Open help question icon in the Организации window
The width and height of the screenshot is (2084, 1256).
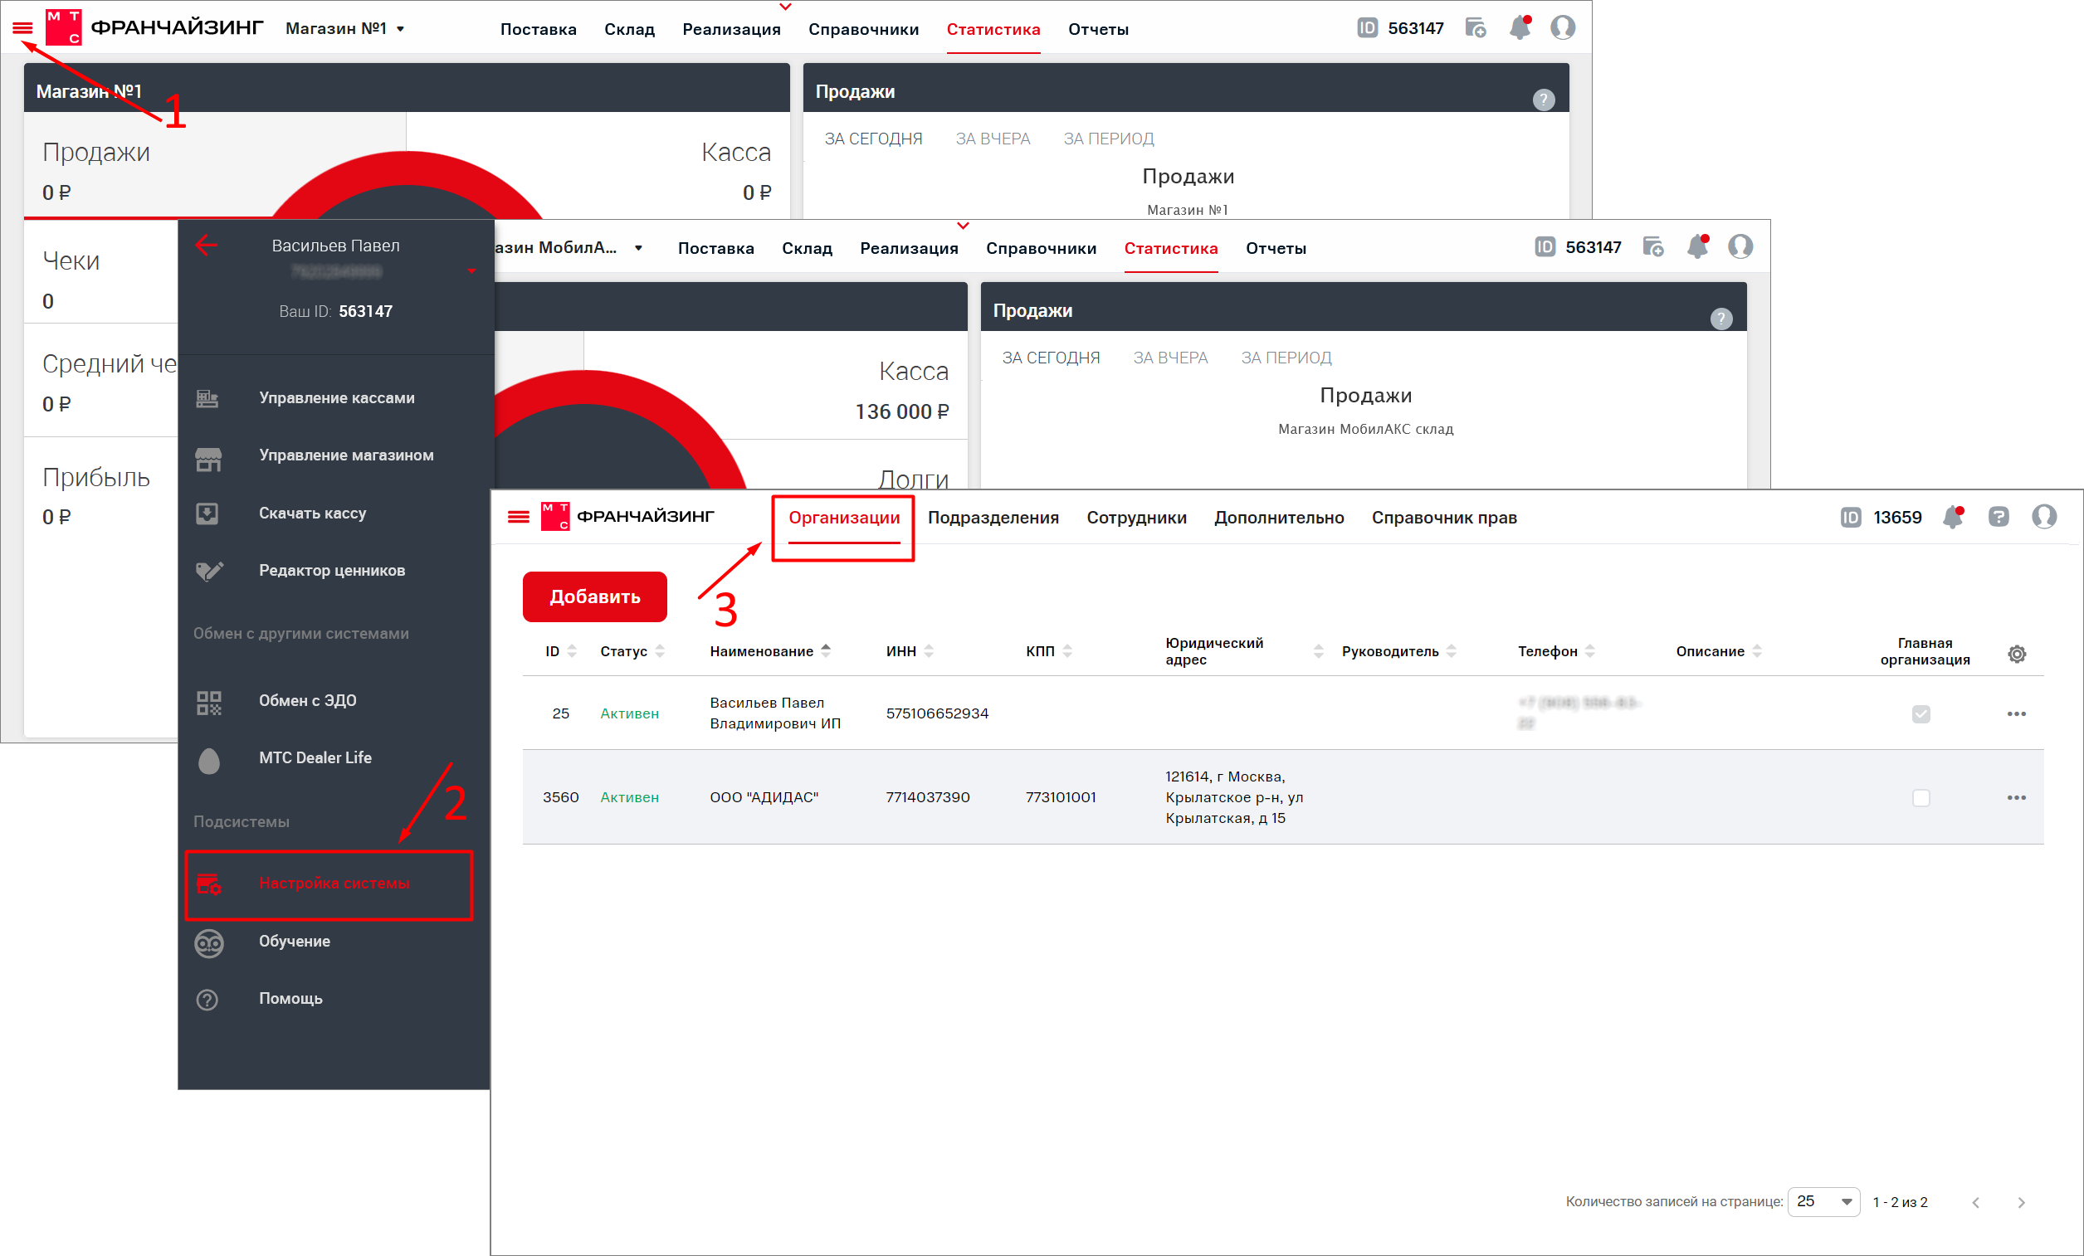1998,517
